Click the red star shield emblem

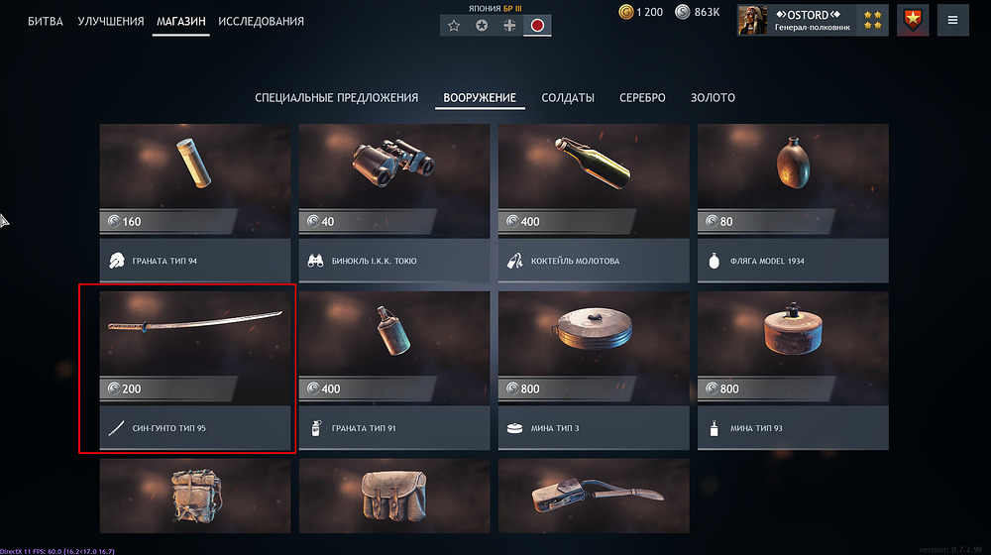(913, 20)
